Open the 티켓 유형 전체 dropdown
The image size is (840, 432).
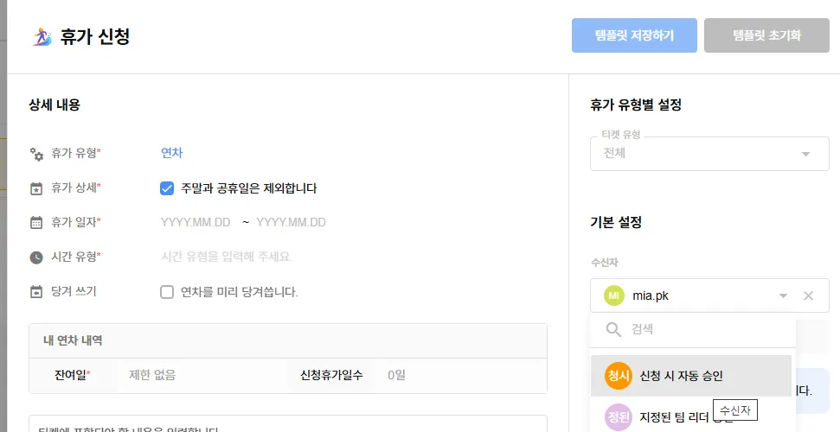tap(709, 154)
